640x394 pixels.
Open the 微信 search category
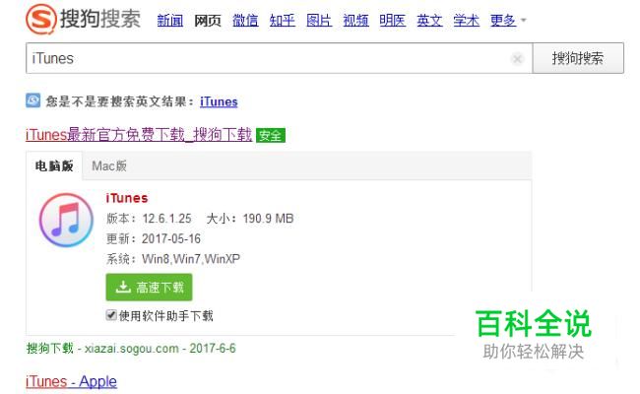tap(245, 20)
